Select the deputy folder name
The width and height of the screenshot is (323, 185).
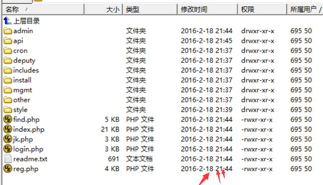(x=24, y=61)
